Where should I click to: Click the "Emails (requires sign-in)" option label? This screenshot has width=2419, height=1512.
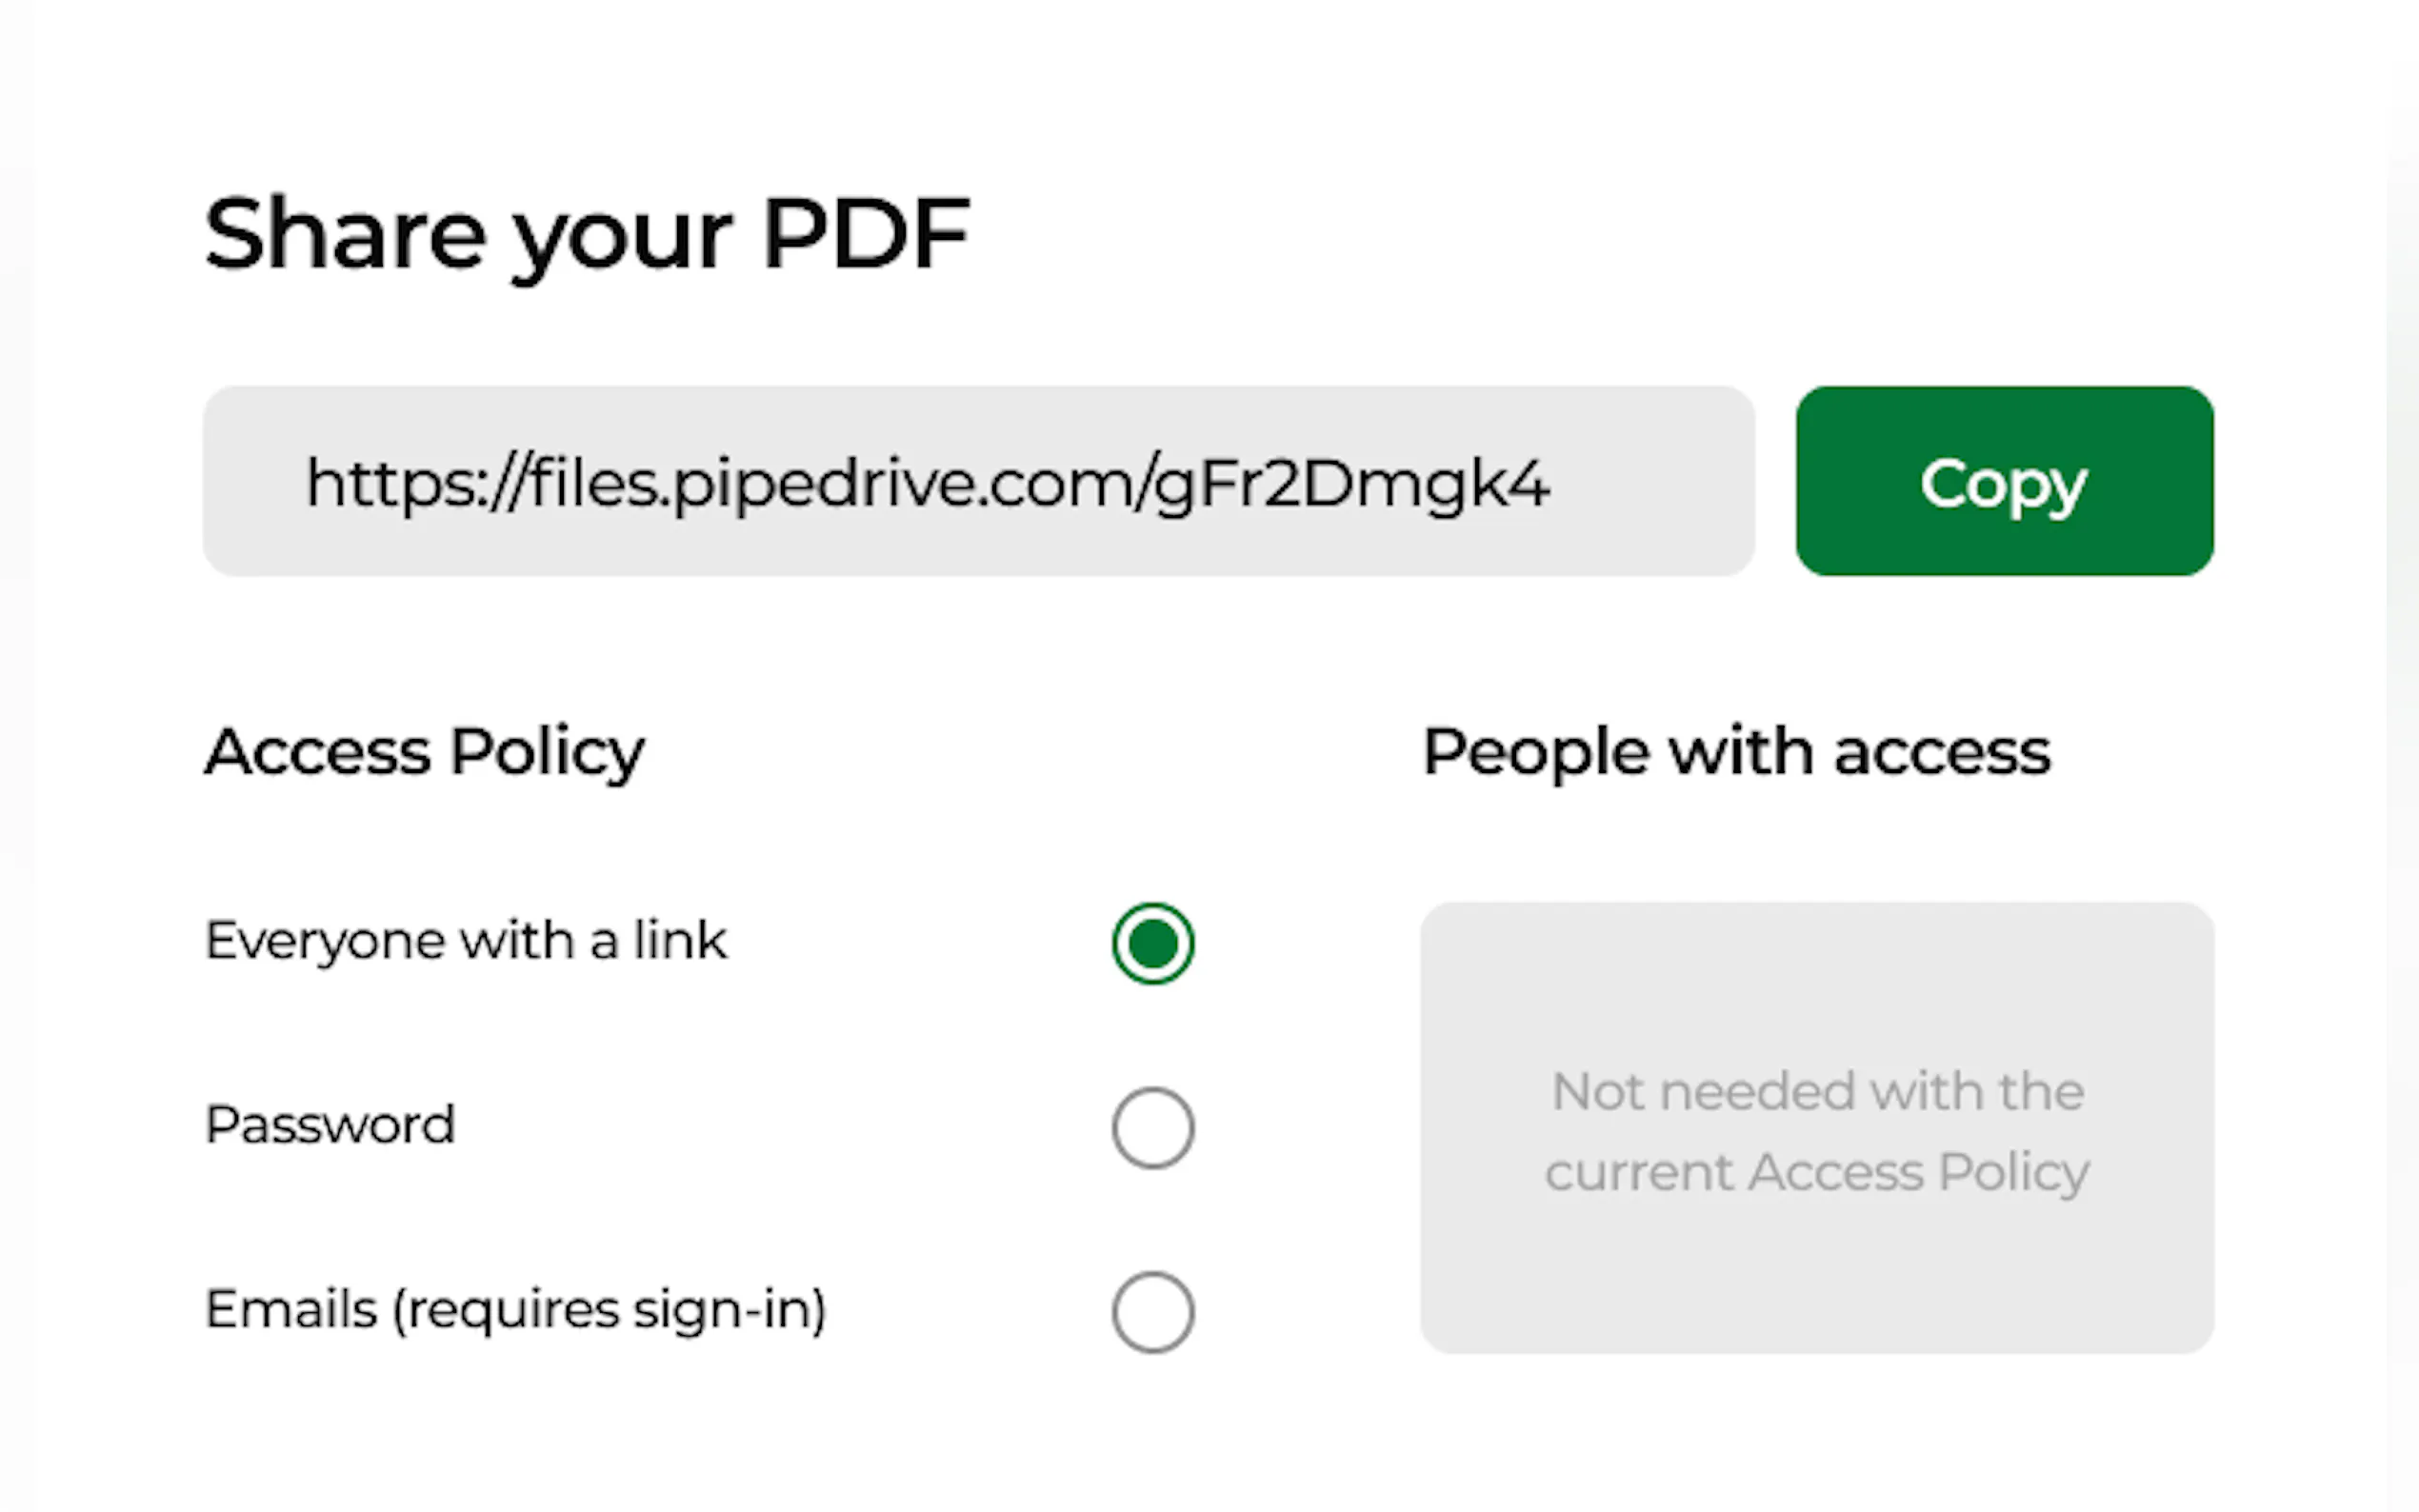coord(515,1309)
